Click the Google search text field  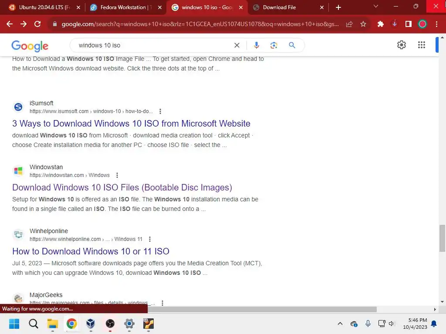(x=154, y=45)
